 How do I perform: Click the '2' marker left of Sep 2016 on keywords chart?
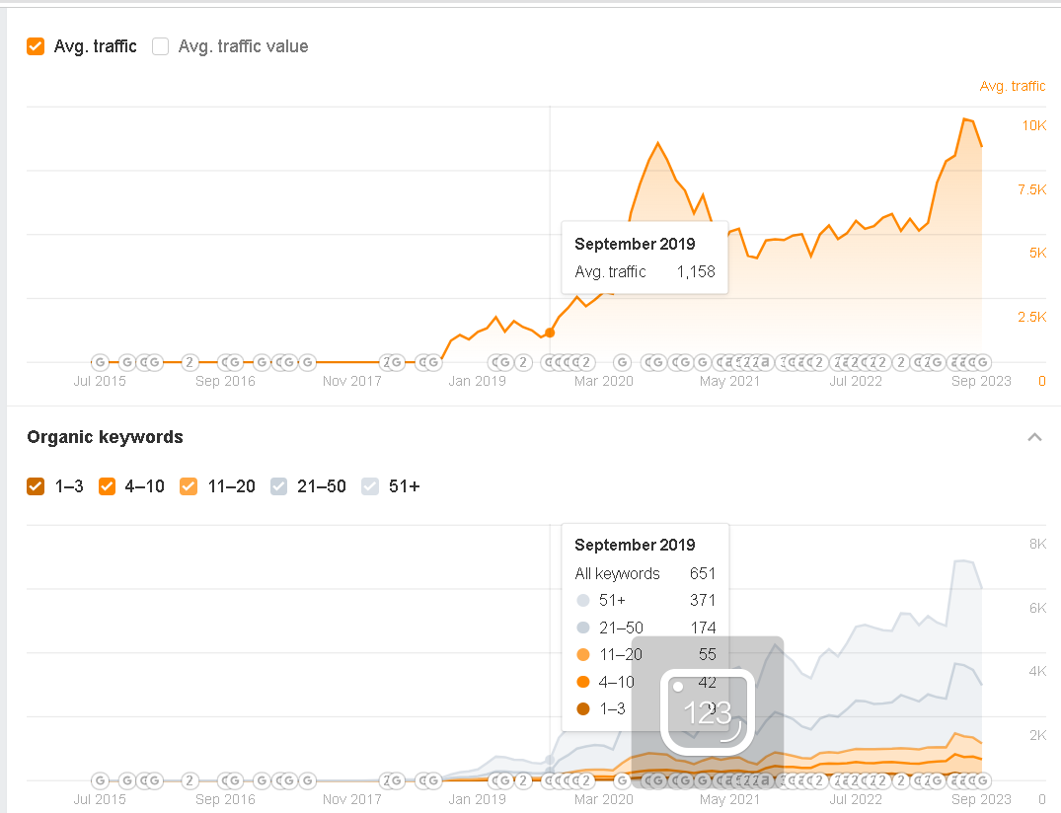pyautogui.click(x=189, y=780)
